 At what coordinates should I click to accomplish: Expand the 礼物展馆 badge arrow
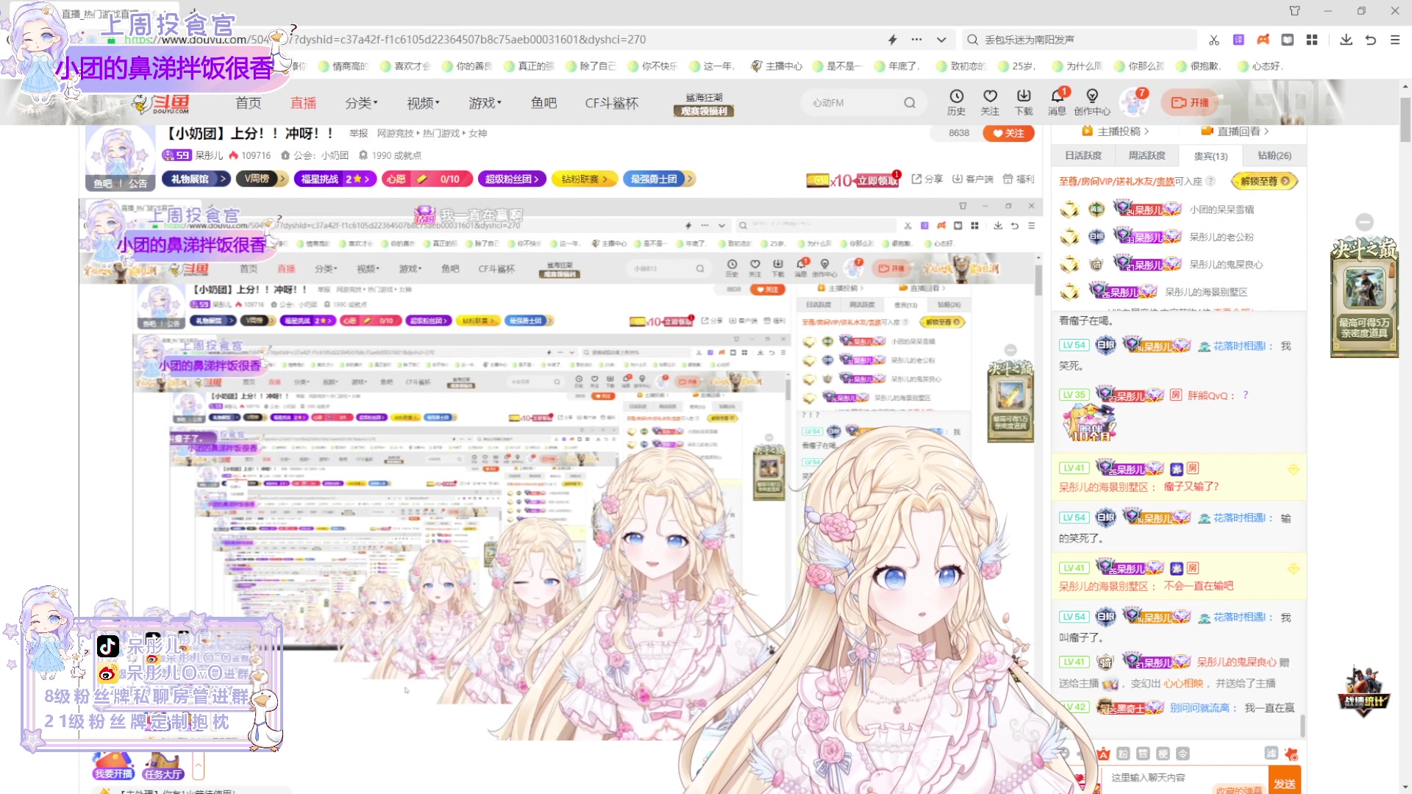[x=223, y=179]
